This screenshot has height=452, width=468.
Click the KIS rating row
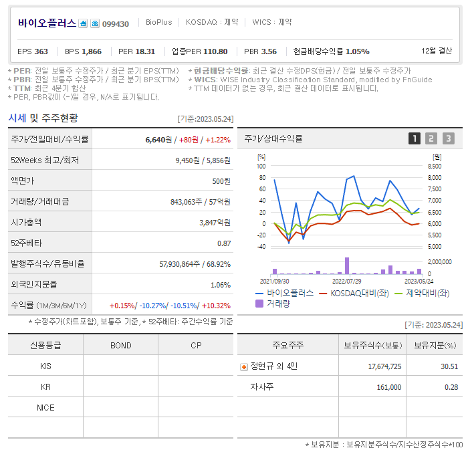(x=120, y=366)
